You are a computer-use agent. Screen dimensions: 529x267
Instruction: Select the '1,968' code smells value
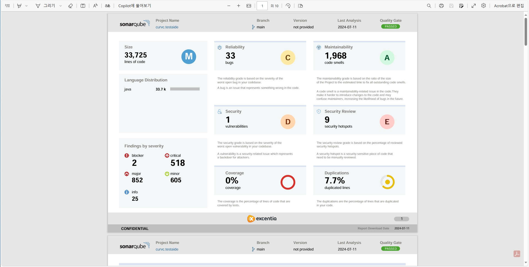335,56
